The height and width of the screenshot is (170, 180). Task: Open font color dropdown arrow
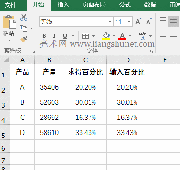pyautogui.click(x=130, y=36)
